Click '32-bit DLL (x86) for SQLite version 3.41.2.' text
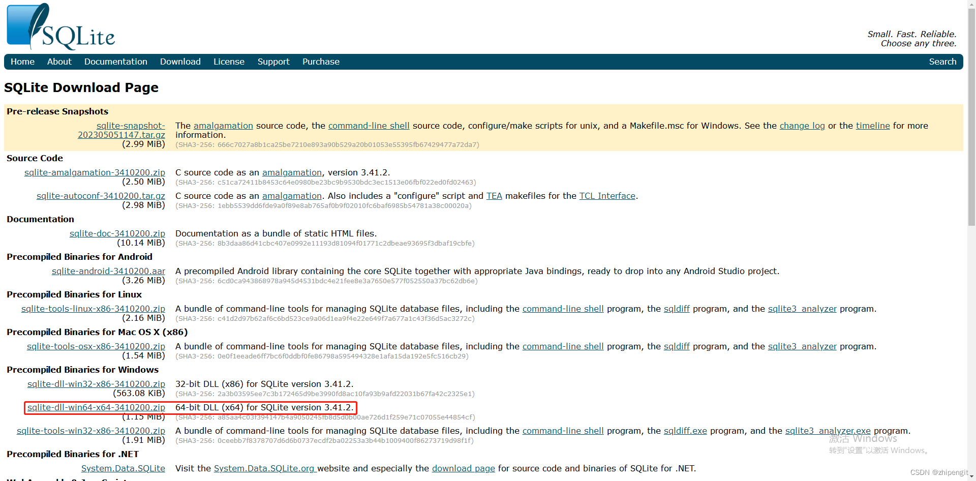Image resolution: width=976 pixels, height=481 pixels. [264, 384]
